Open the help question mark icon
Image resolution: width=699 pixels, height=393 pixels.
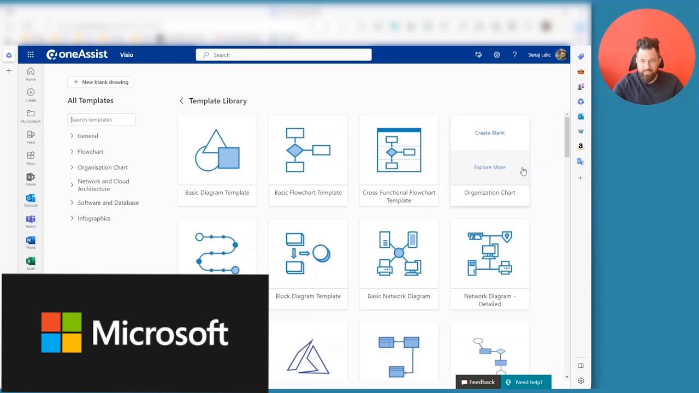pyautogui.click(x=514, y=55)
